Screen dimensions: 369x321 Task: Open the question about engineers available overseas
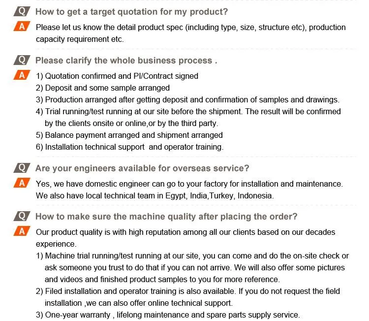[x=142, y=168]
